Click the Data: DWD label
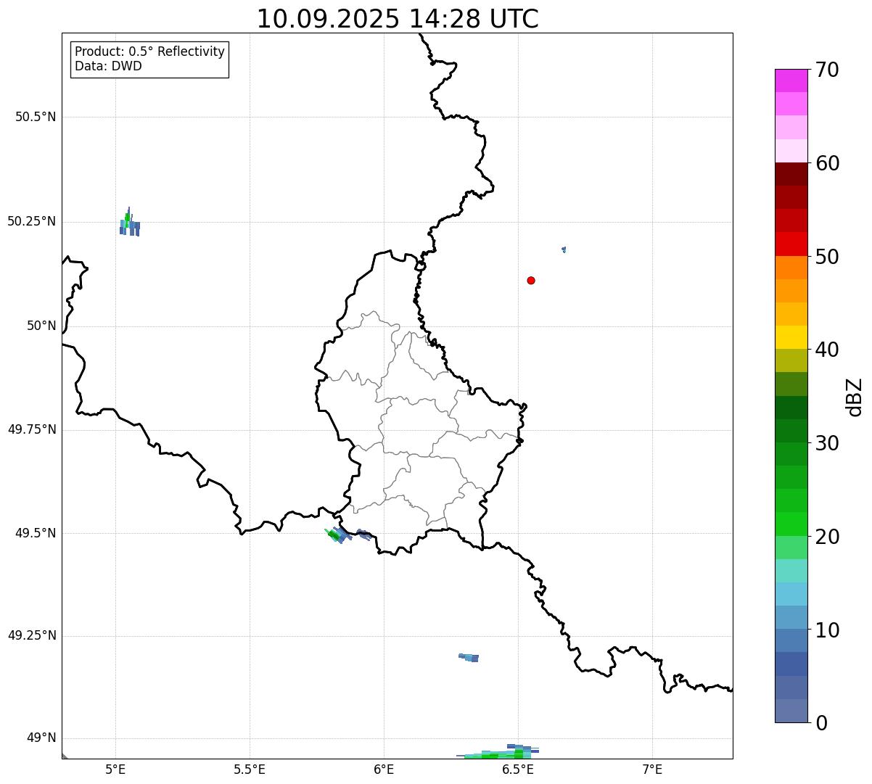872x784 pixels. pos(108,66)
